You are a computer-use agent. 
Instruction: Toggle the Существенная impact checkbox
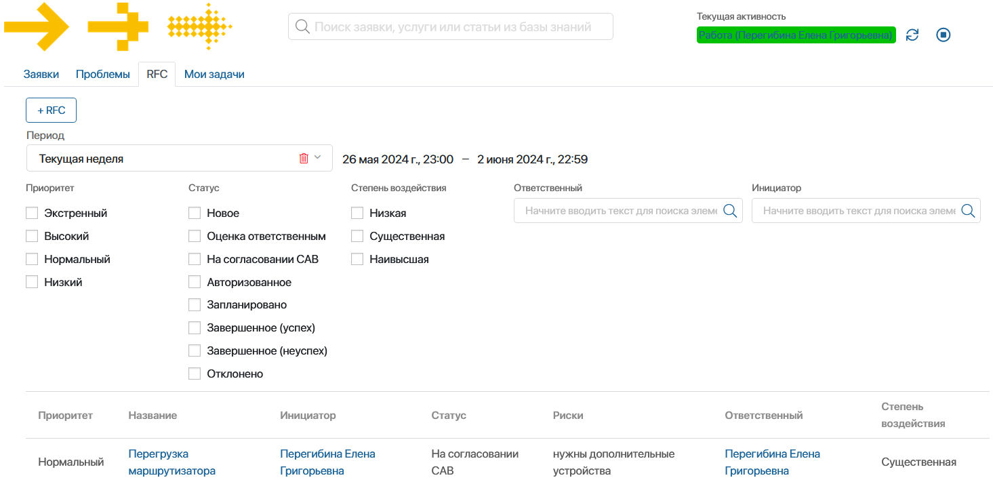357,236
